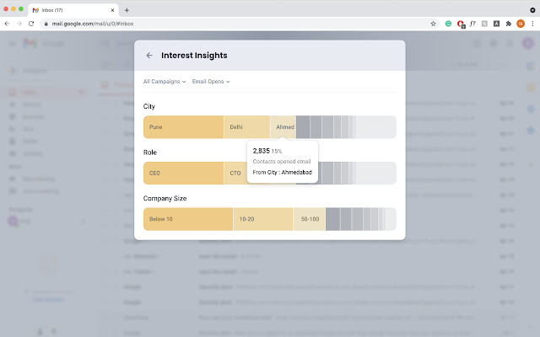540x337 pixels.
Task: Bookmark this page with the star icon
Action: tap(433, 24)
